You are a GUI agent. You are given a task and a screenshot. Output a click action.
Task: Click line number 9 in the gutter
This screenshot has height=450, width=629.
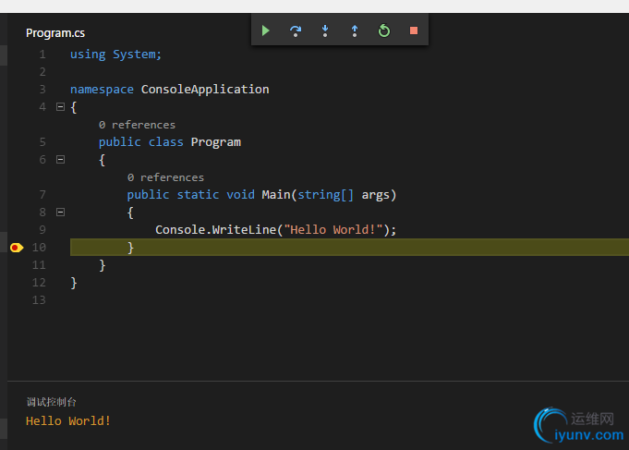pos(40,230)
